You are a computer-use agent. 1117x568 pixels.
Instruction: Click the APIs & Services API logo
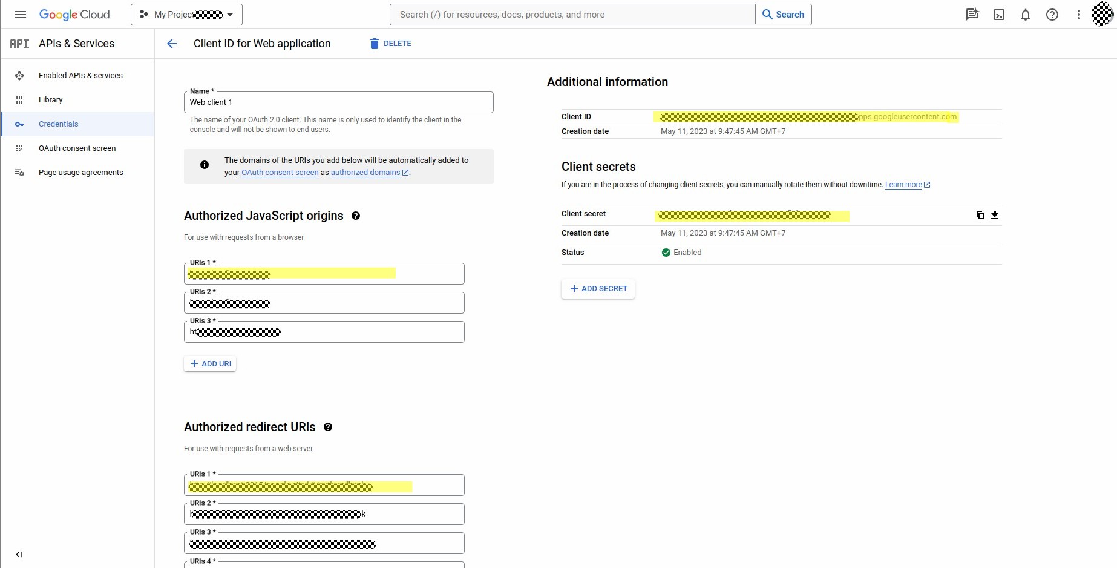(19, 43)
